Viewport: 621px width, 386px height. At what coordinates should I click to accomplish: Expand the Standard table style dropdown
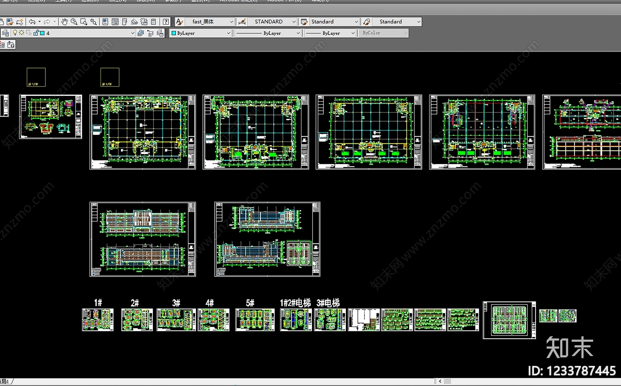pyautogui.click(x=356, y=22)
